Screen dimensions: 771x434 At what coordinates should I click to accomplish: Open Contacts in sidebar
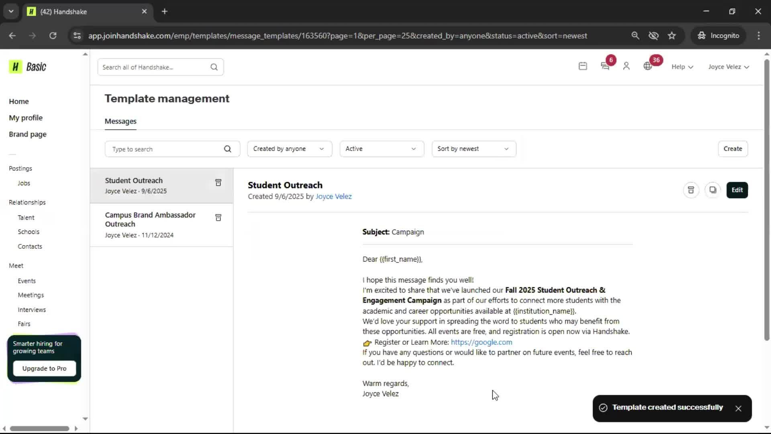(30, 246)
